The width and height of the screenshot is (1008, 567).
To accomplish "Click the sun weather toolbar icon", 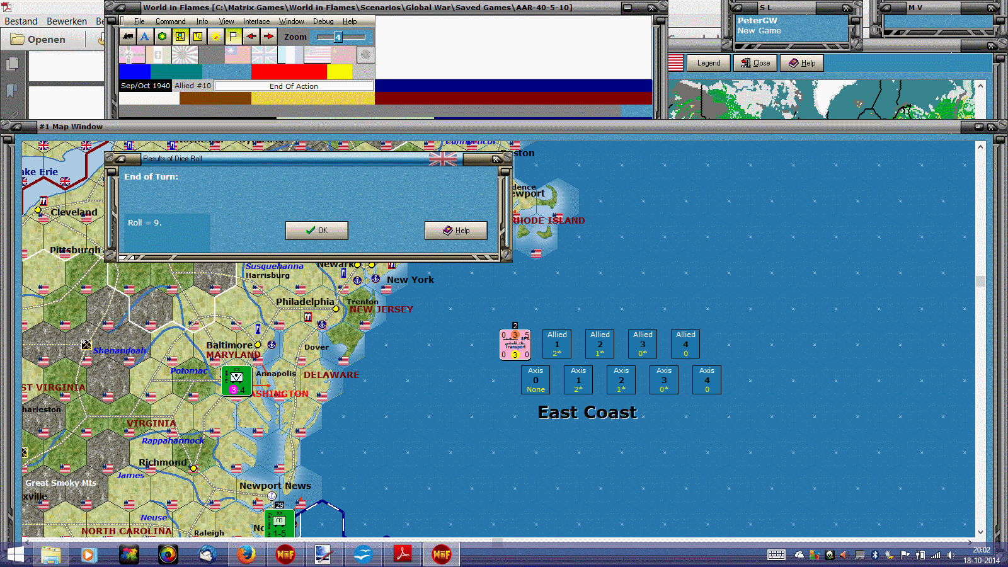I will coord(215,37).
